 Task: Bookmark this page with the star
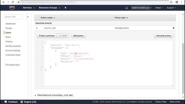point(171,2)
